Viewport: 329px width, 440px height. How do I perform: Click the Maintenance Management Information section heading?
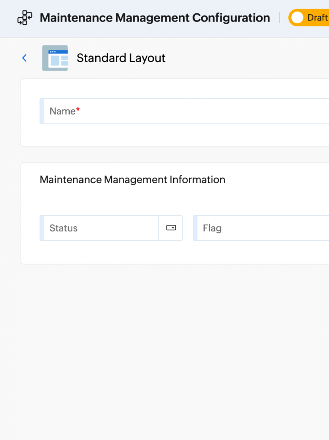pos(132,179)
